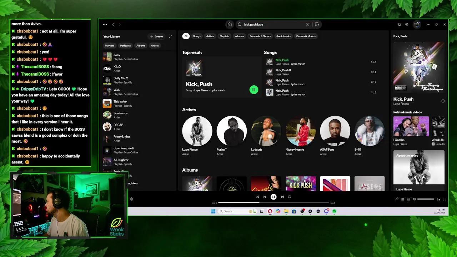Open downtemp-lofi playlist
Screen dimensions: 457x257
[137, 150]
